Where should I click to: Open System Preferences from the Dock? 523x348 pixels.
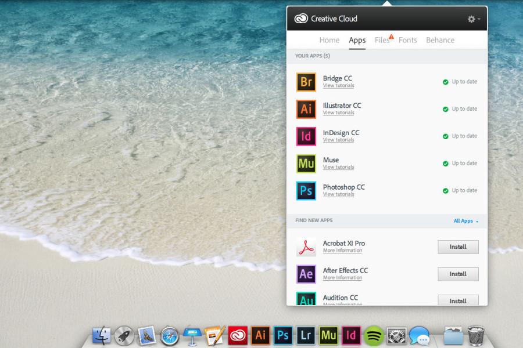pyautogui.click(x=396, y=336)
